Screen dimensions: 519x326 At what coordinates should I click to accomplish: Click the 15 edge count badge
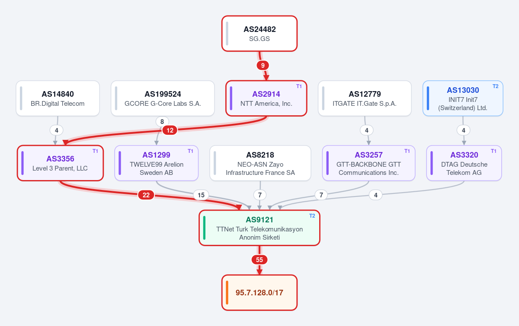[201, 195]
